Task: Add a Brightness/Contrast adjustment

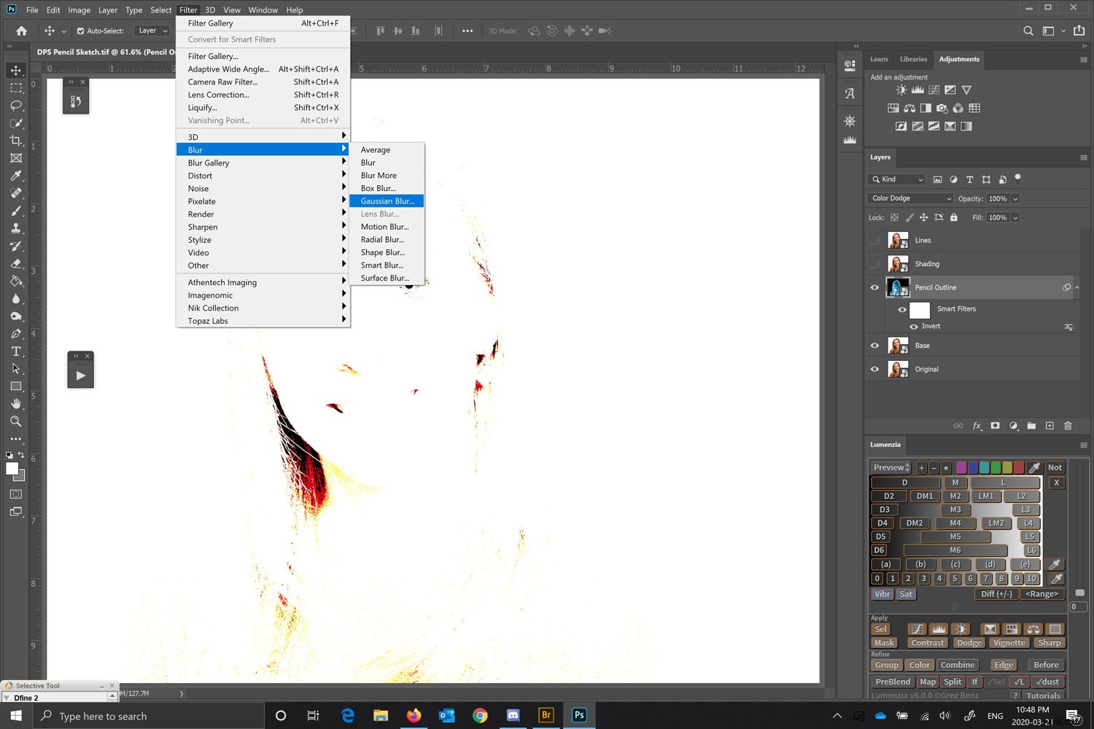Action: click(901, 89)
